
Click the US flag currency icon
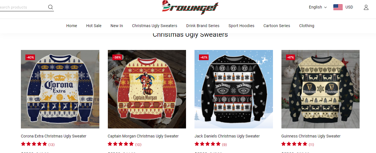(338, 7)
